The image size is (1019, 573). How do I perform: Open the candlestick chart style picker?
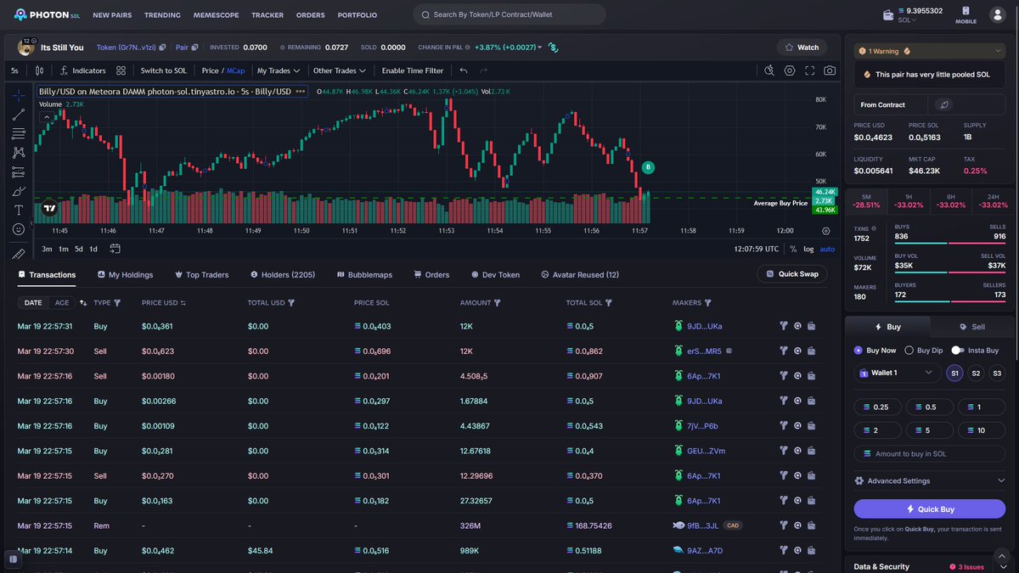[39, 70]
